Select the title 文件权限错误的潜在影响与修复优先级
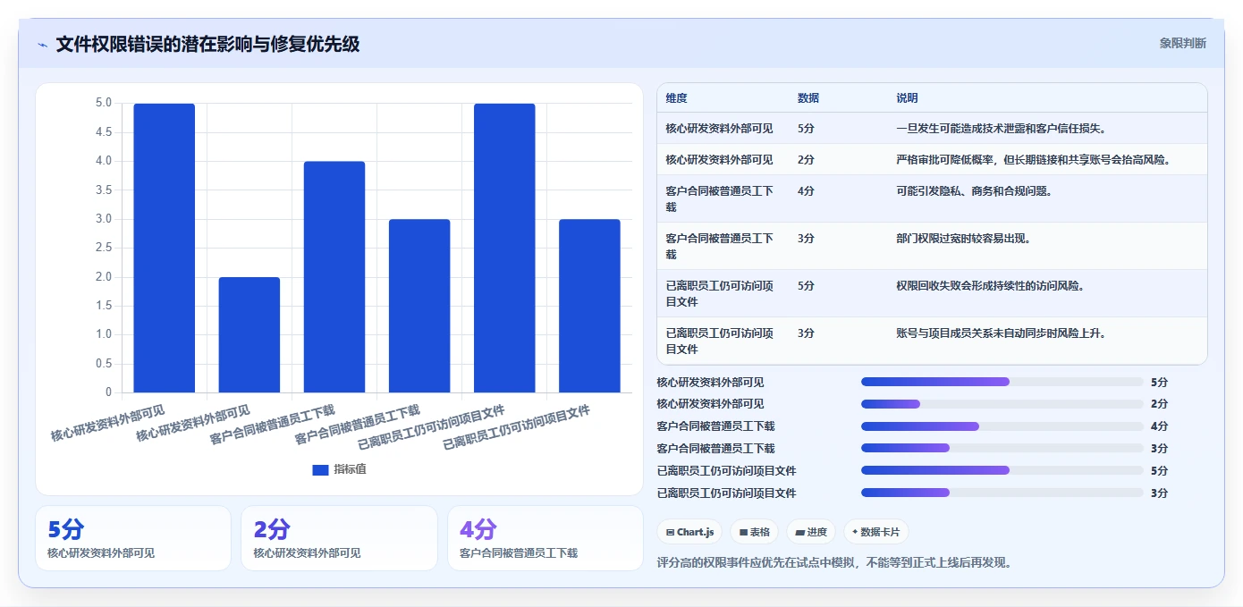 207,44
